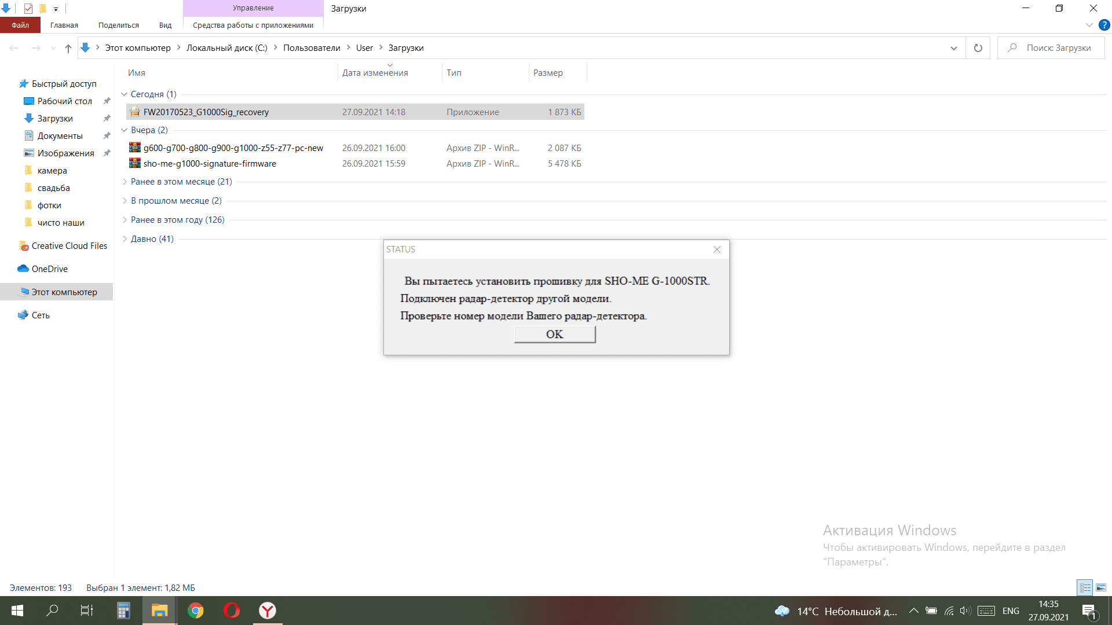Click the Поиск: Загрузки search field
This screenshot has height=625, width=1112.
point(1051,48)
